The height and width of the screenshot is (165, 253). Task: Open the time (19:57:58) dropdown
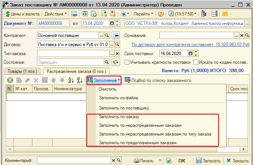coord(182,14)
